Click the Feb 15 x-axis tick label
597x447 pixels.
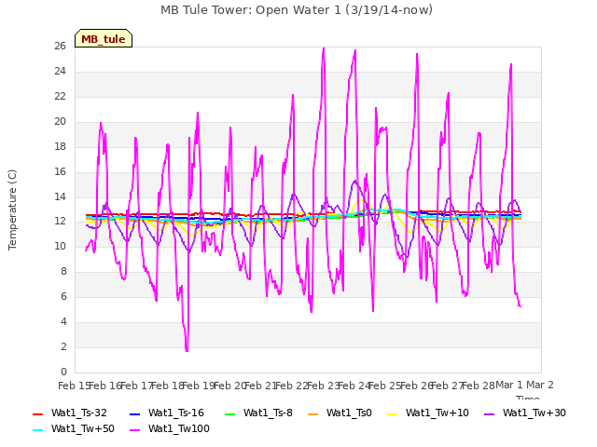[73, 386]
